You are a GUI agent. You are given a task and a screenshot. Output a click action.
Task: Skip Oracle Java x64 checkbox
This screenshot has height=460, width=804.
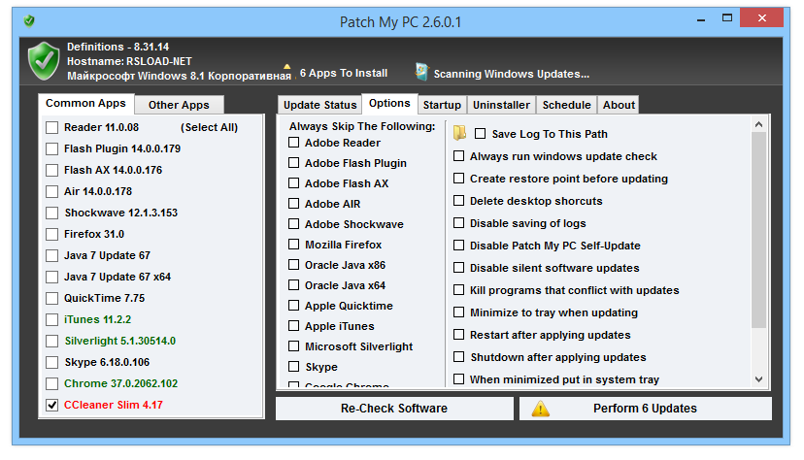[294, 284]
